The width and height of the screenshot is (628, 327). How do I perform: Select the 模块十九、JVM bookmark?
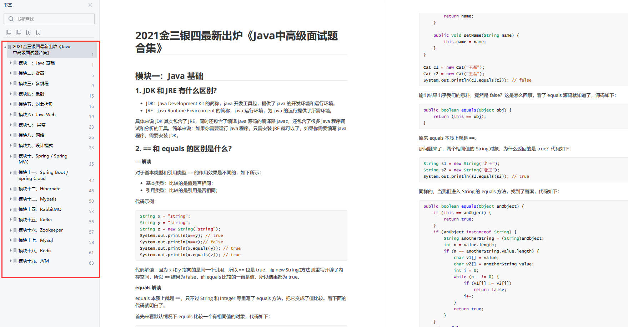pyautogui.click(x=34, y=261)
